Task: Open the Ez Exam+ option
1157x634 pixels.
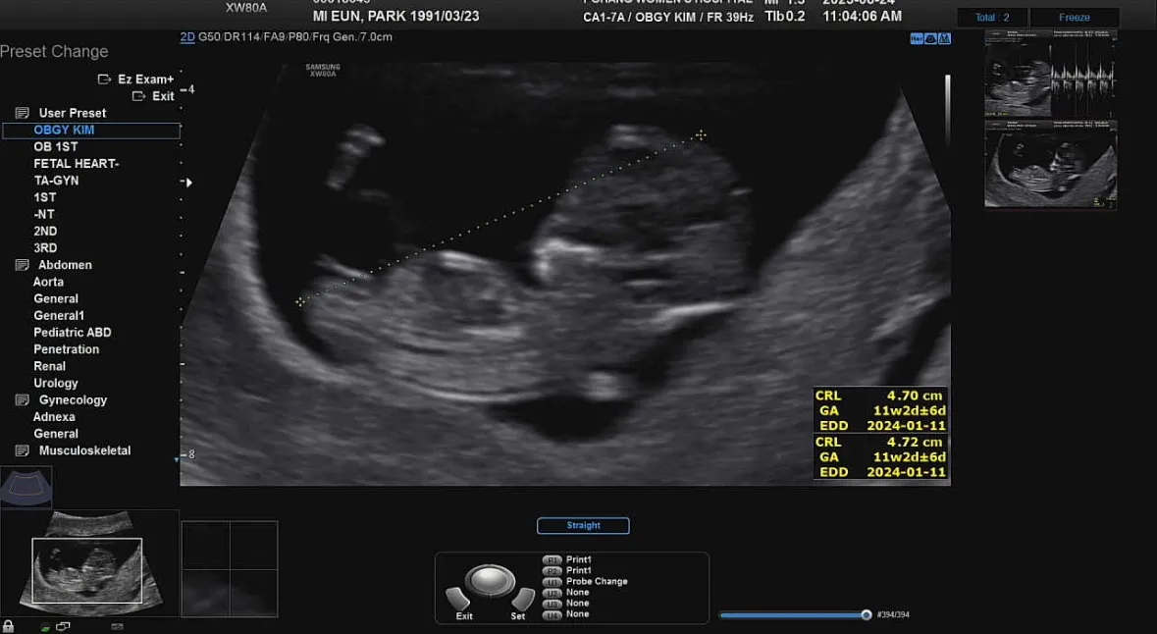Action: pos(135,79)
